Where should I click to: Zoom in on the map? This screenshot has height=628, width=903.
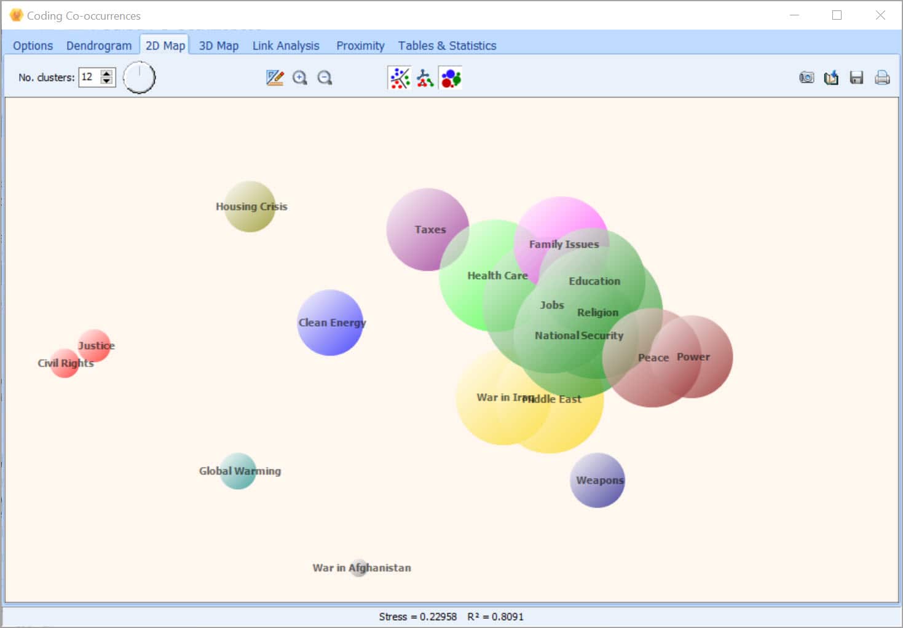click(x=299, y=77)
